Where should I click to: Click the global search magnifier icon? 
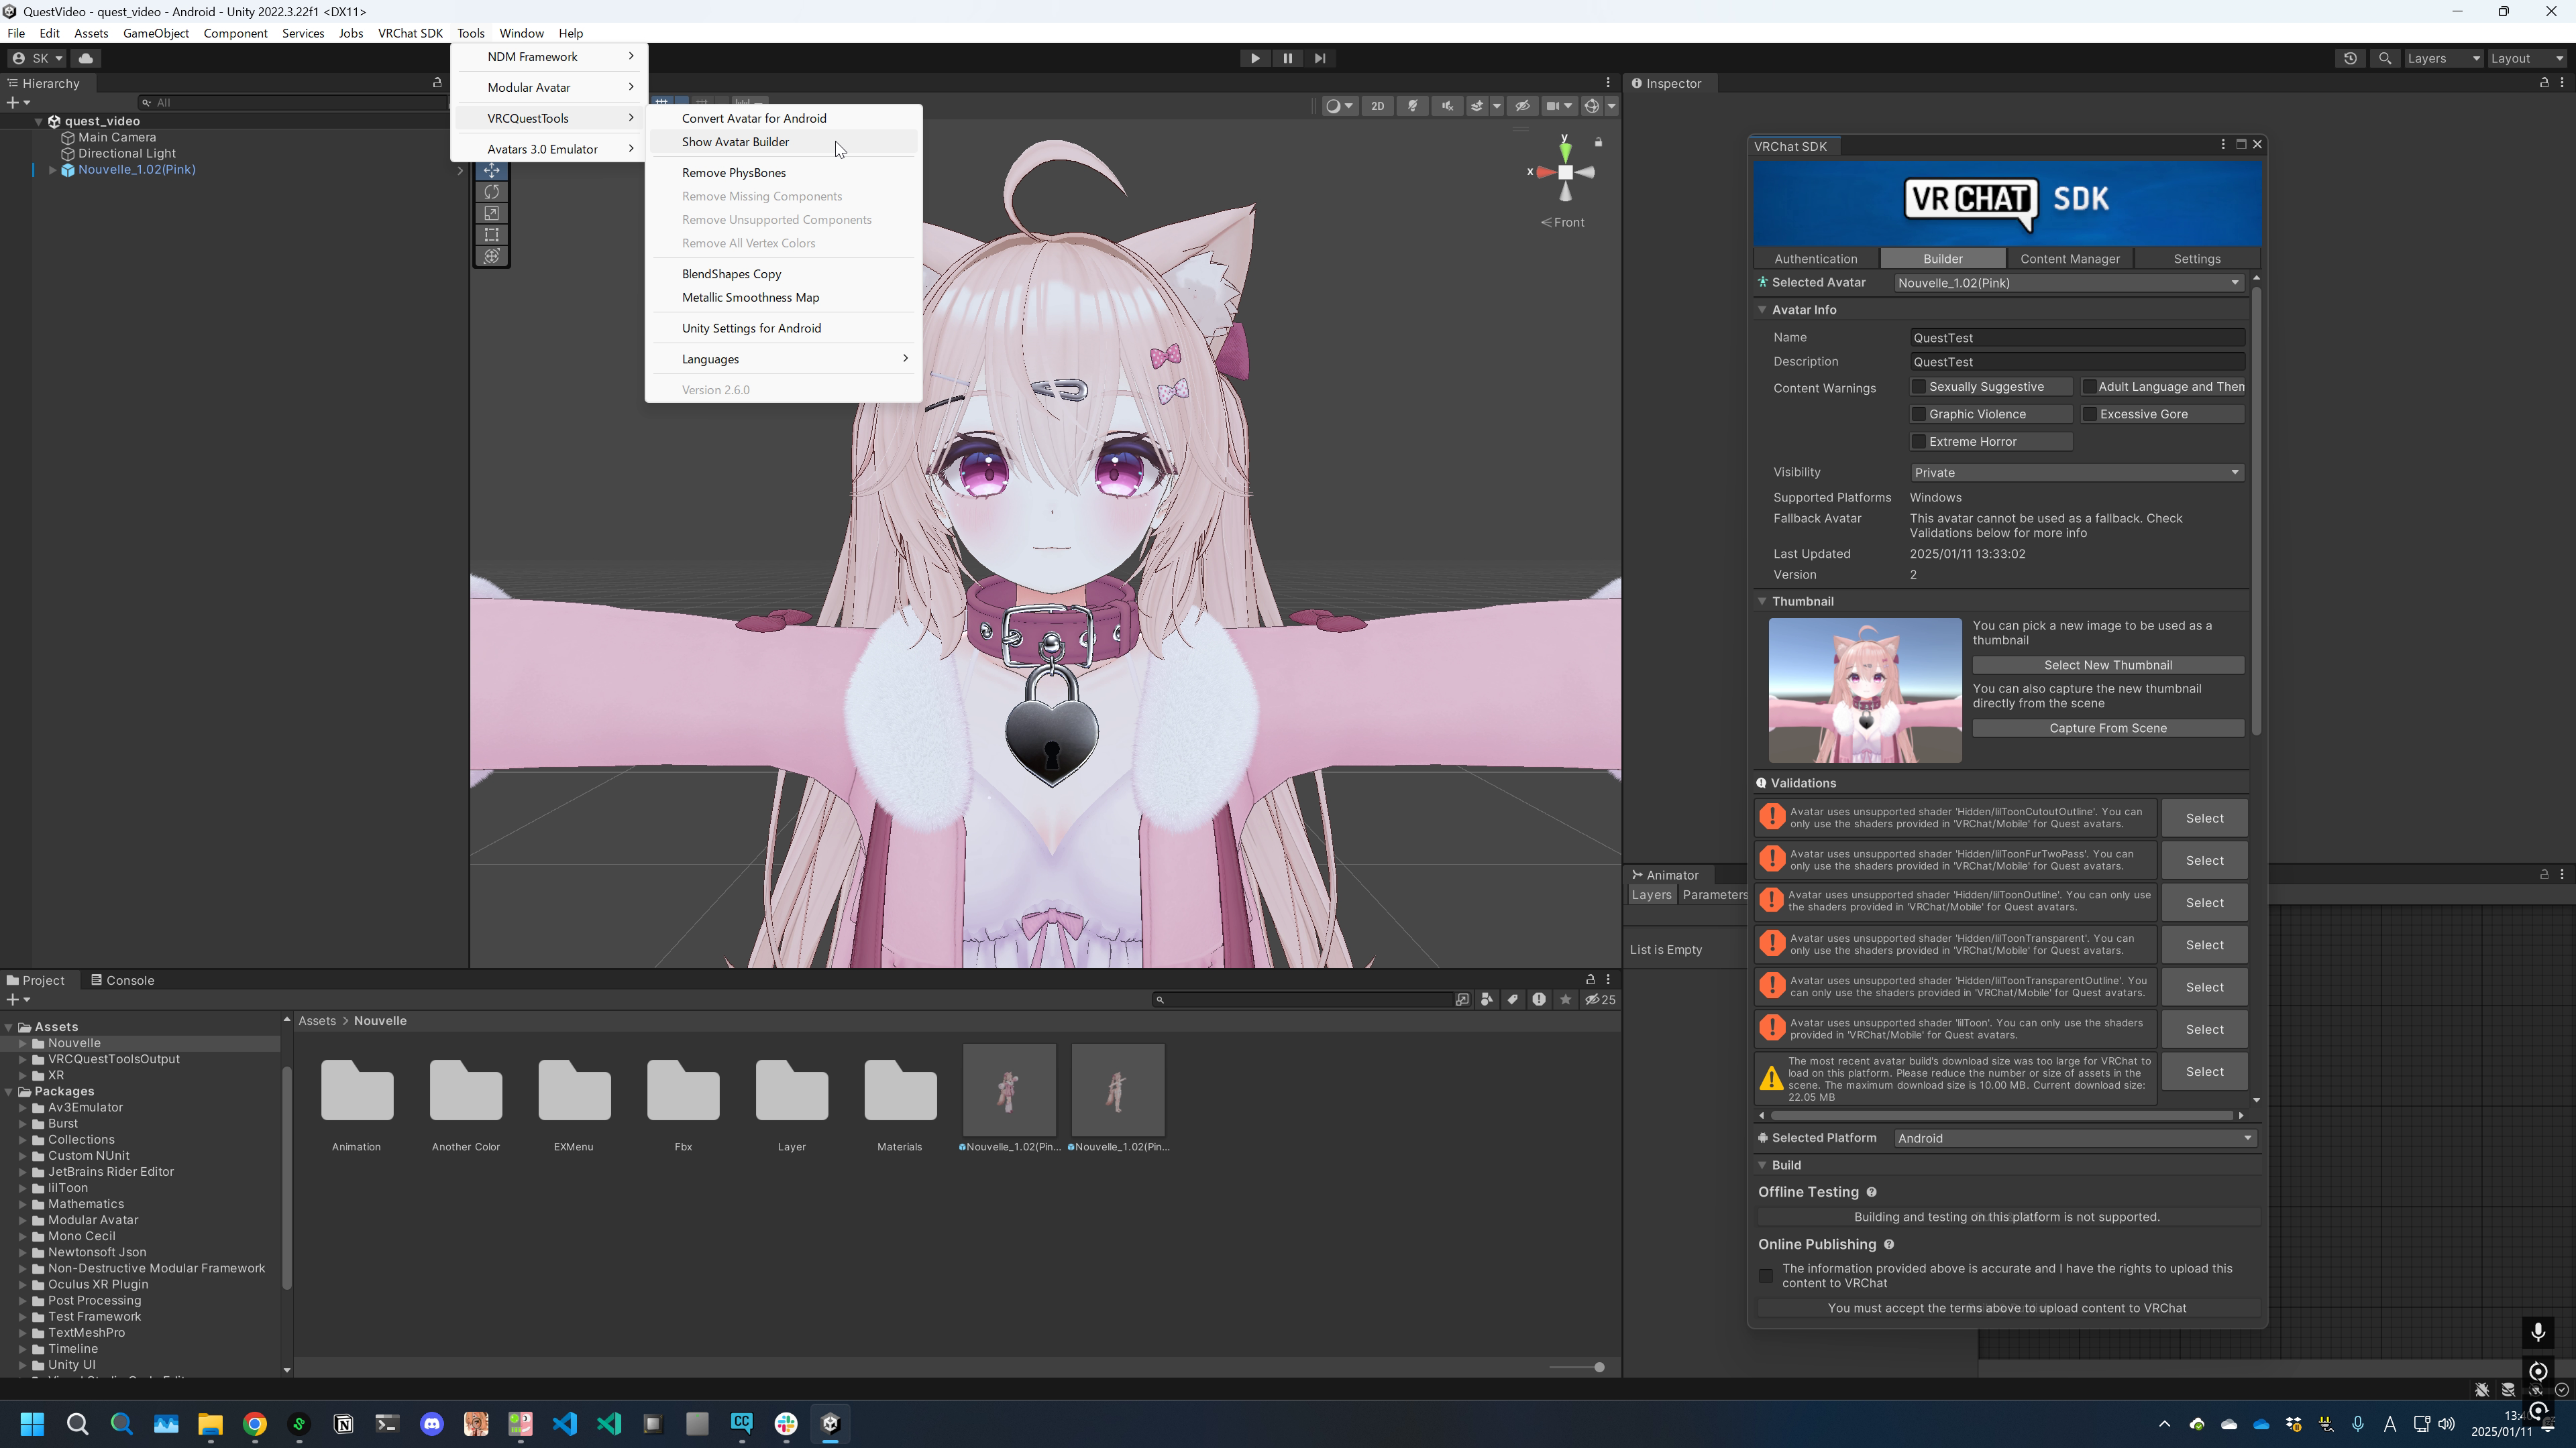click(2385, 58)
